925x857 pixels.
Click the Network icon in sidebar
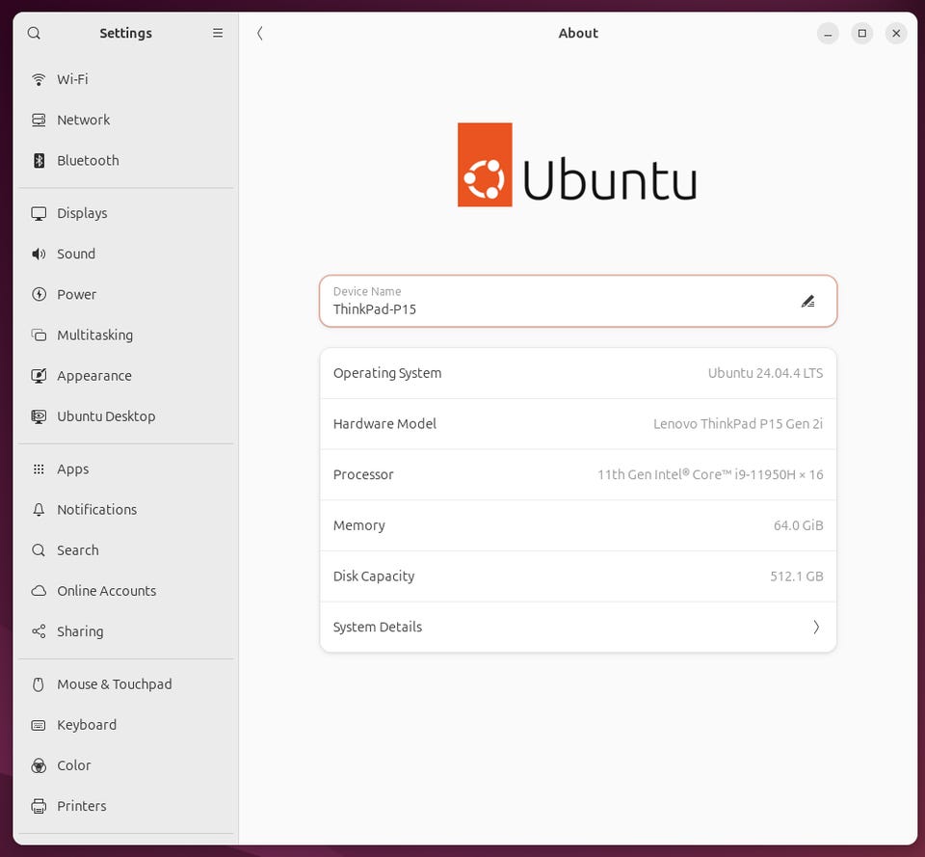pyautogui.click(x=39, y=120)
